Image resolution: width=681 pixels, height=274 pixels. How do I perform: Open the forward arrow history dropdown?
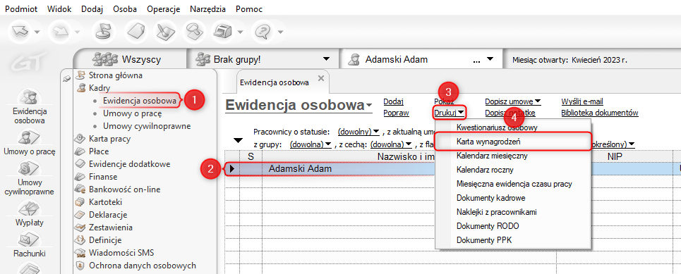[77, 32]
